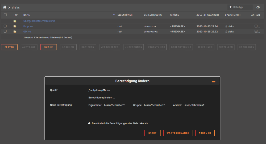Open the Eigentümer permission dropdown

(x=114, y=105)
